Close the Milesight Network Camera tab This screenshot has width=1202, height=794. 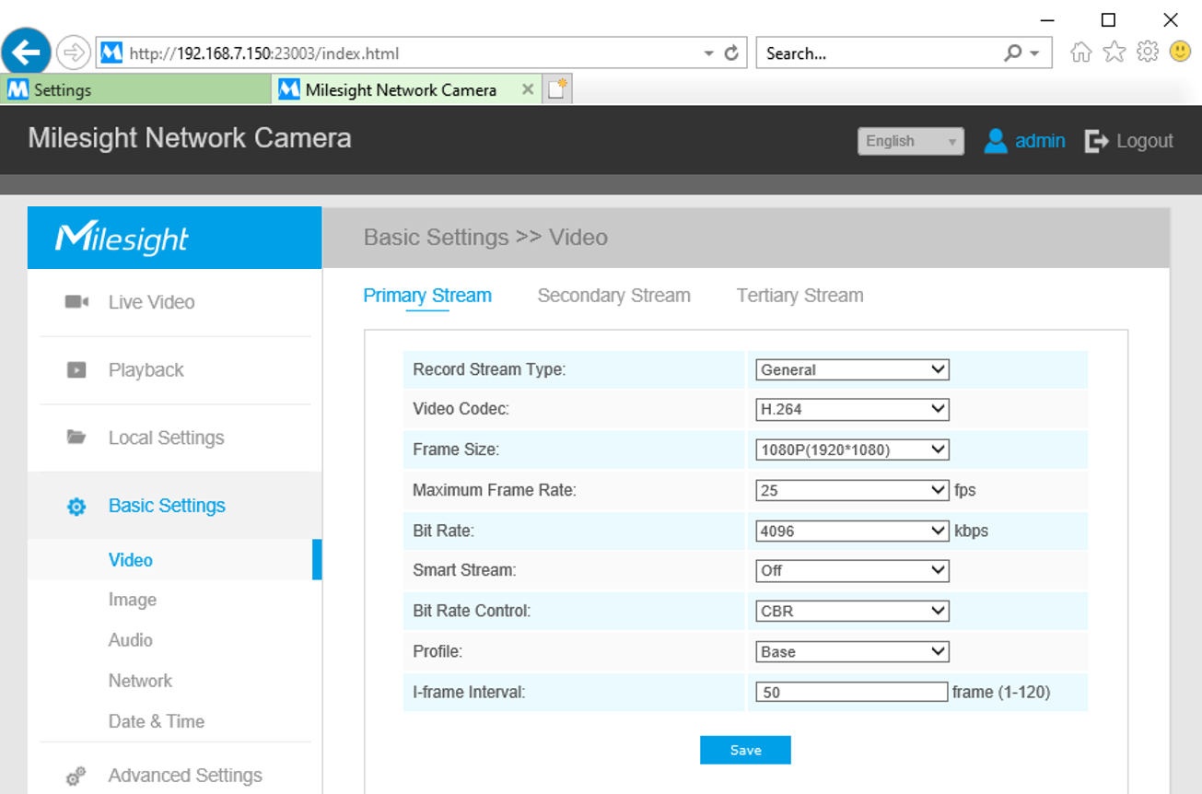pos(528,89)
